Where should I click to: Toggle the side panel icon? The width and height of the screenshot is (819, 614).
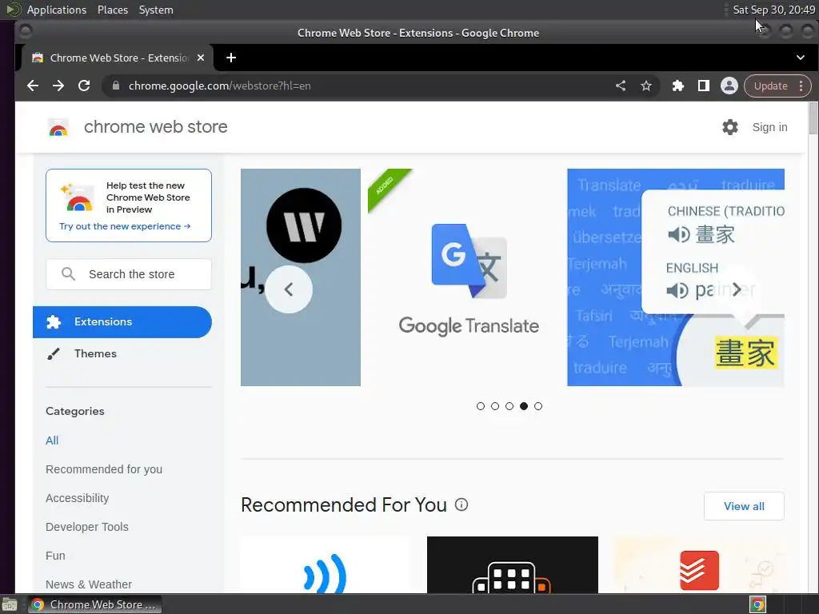(704, 86)
